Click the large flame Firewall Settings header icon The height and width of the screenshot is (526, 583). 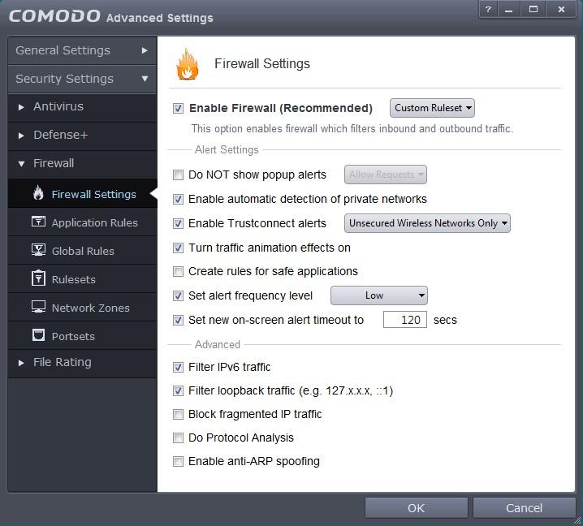[188, 64]
